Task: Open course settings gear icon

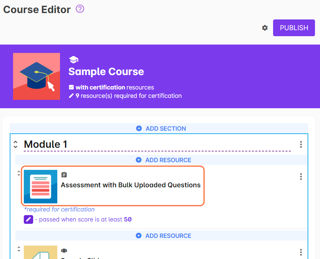Action: (265, 28)
